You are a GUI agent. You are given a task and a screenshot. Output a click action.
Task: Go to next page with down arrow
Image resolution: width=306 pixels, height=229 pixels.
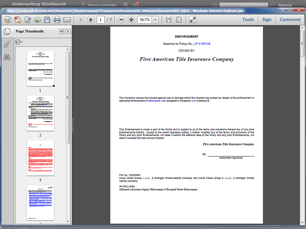pos(90,20)
